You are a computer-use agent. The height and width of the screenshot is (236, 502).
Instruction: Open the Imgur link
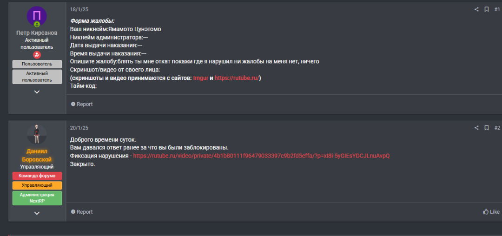coord(200,78)
